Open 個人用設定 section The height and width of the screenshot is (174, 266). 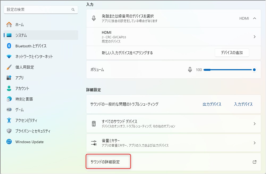coord(41,67)
